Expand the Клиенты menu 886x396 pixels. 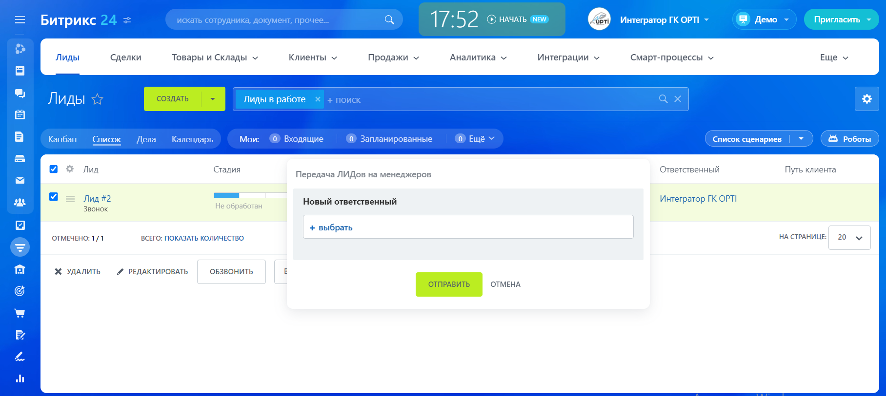(313, 57)
